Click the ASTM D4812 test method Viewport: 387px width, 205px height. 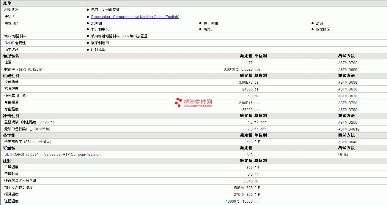tap(349, 129)
